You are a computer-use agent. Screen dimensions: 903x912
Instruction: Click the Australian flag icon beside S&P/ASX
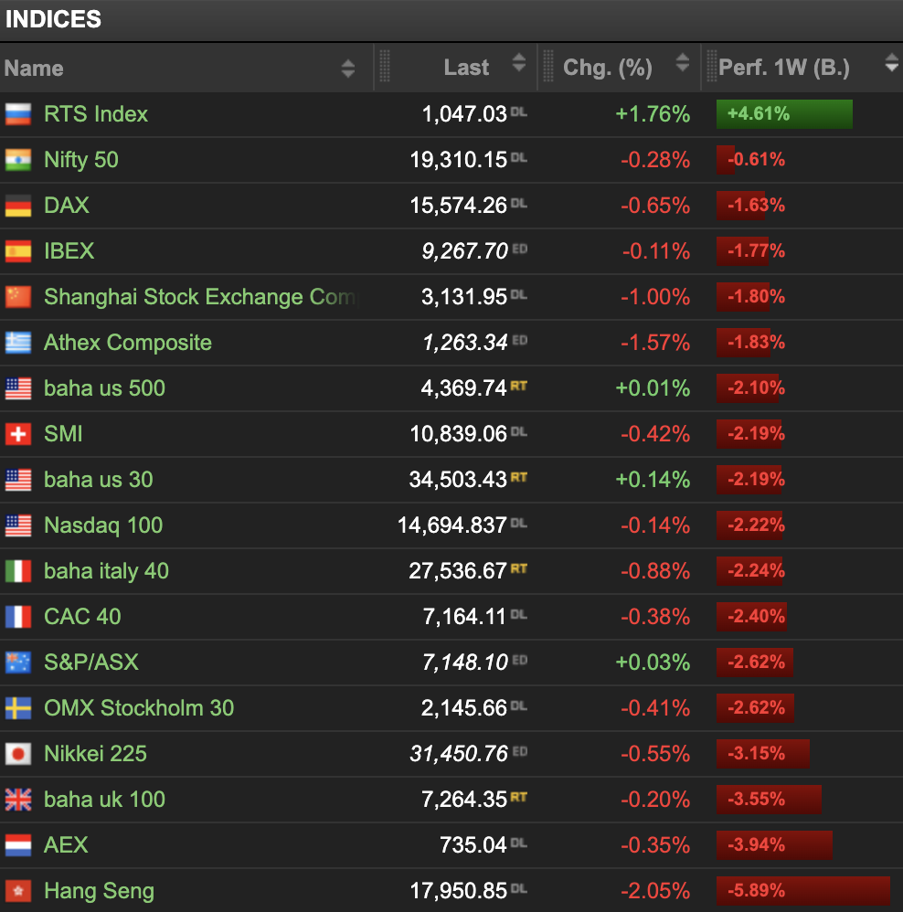(x=18, y=663)
